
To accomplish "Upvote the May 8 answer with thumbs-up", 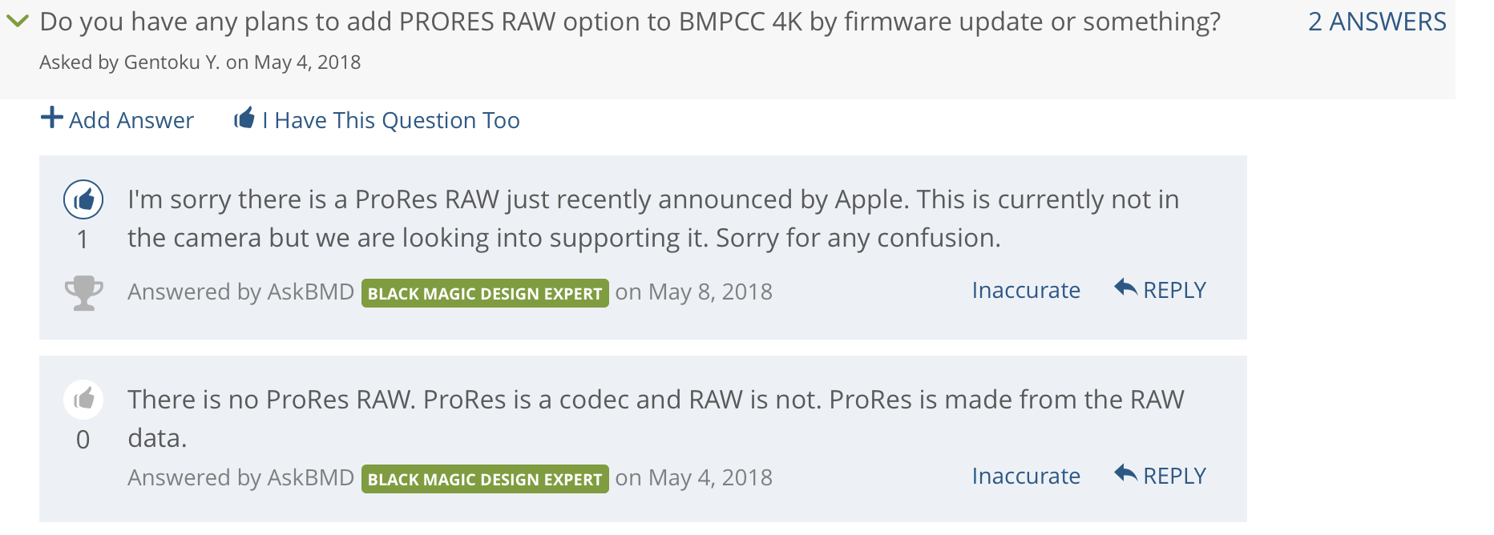I will click(x=83, y=199).
